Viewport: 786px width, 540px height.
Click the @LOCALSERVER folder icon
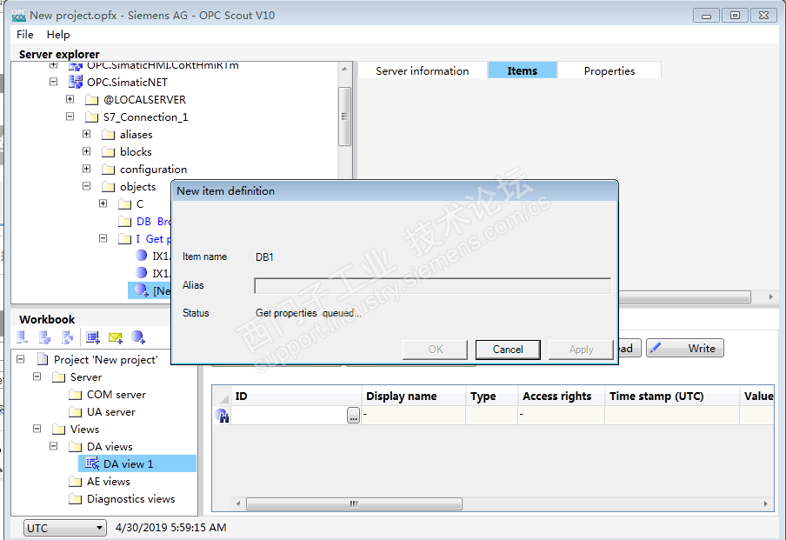(92, 100)
